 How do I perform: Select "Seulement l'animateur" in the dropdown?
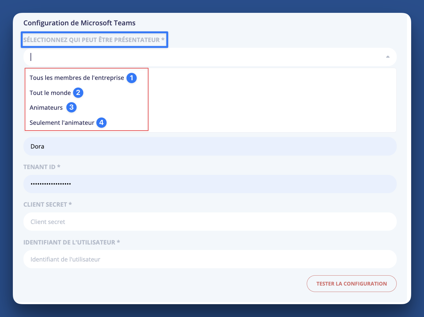pyautogui.click(x=62, y=123)
